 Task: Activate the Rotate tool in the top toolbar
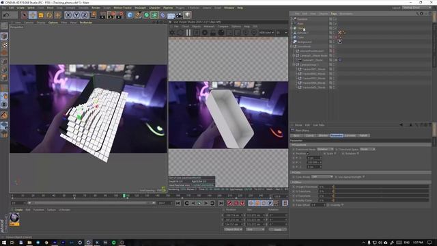49,15
